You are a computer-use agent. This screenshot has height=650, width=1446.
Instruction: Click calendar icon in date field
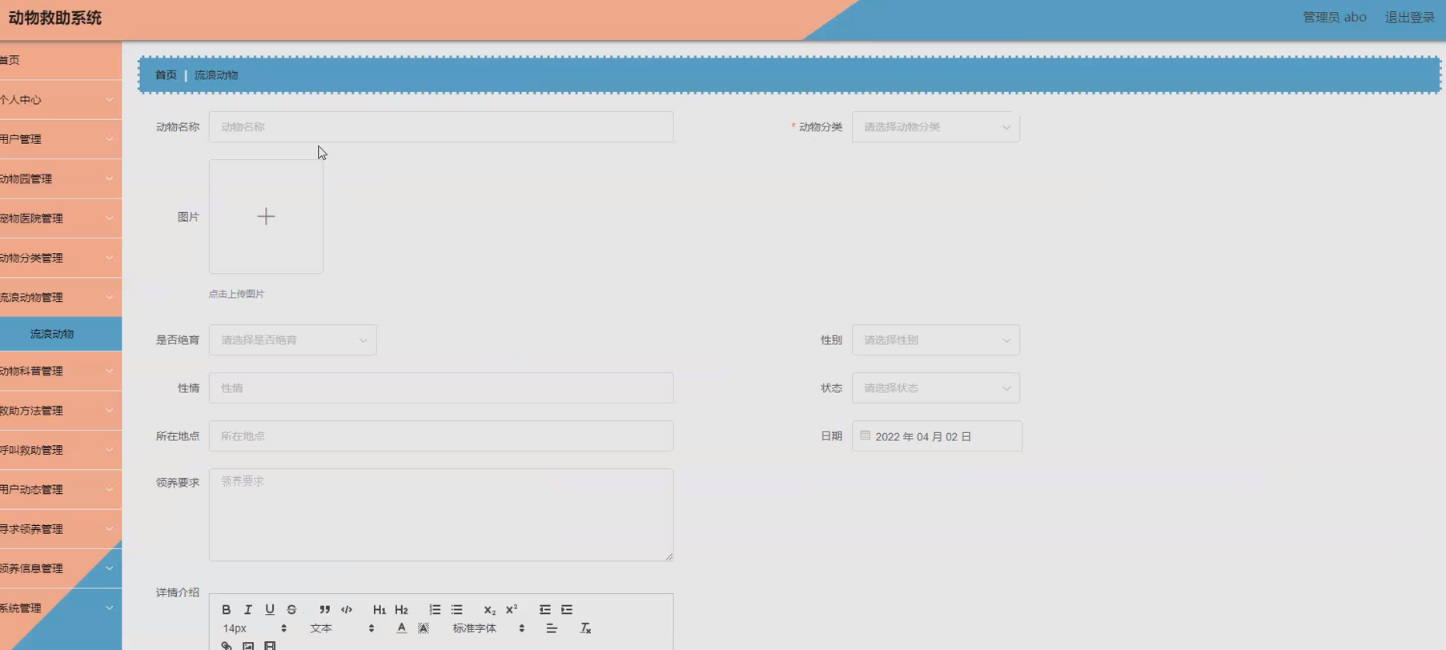(866, 435)
